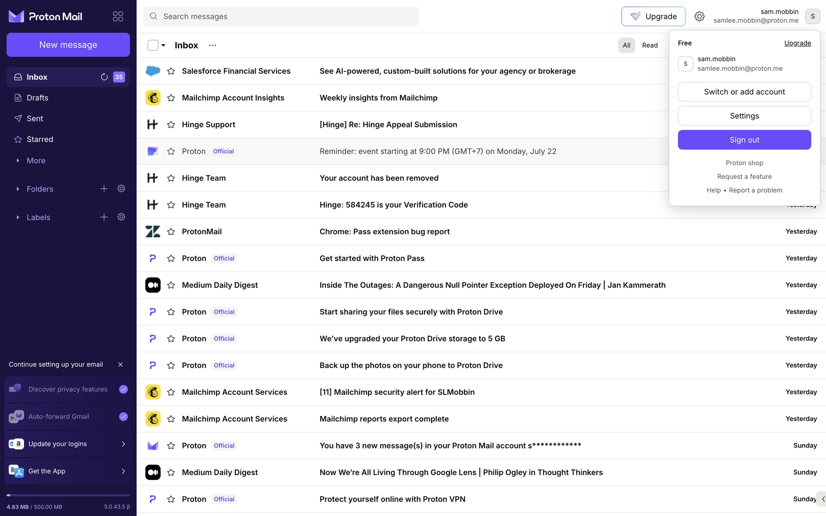The height and width of the screenshot is (516, 826).
Task: Open the Proton apps grid switcher
Action: click(118, 16)
